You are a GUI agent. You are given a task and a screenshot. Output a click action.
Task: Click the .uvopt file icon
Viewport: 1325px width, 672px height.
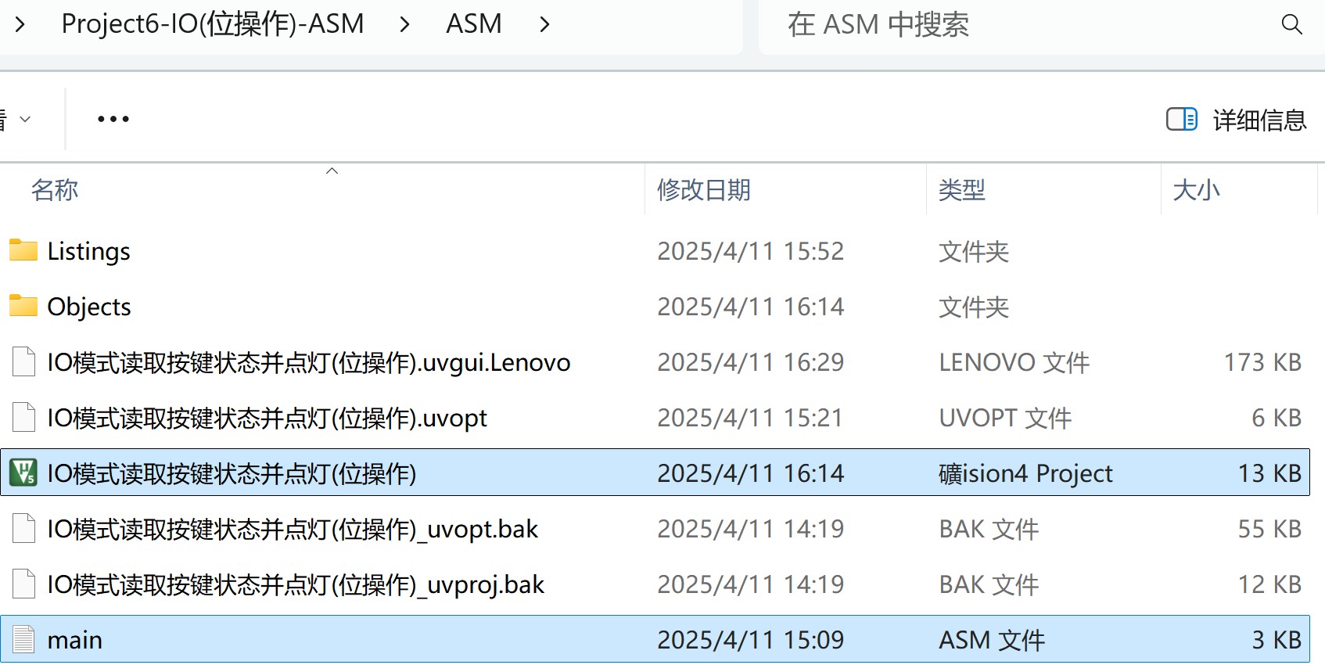23,417
